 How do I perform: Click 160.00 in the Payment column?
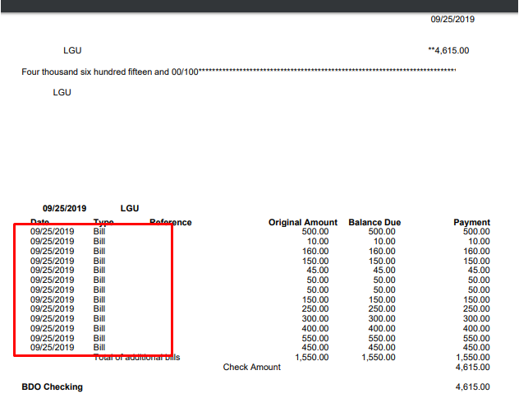476,252
